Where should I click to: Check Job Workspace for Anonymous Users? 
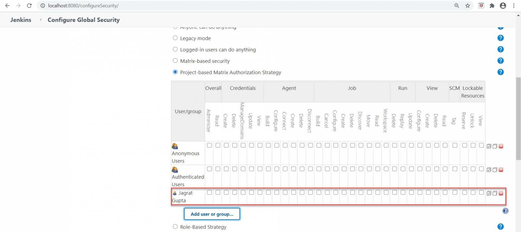tap(386, 145)
